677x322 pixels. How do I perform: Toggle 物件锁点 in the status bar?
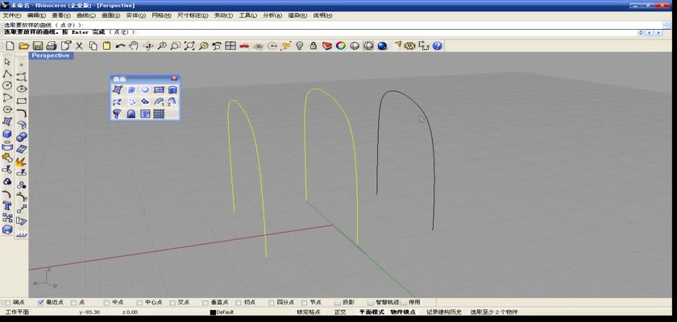(x=403, y=312)
